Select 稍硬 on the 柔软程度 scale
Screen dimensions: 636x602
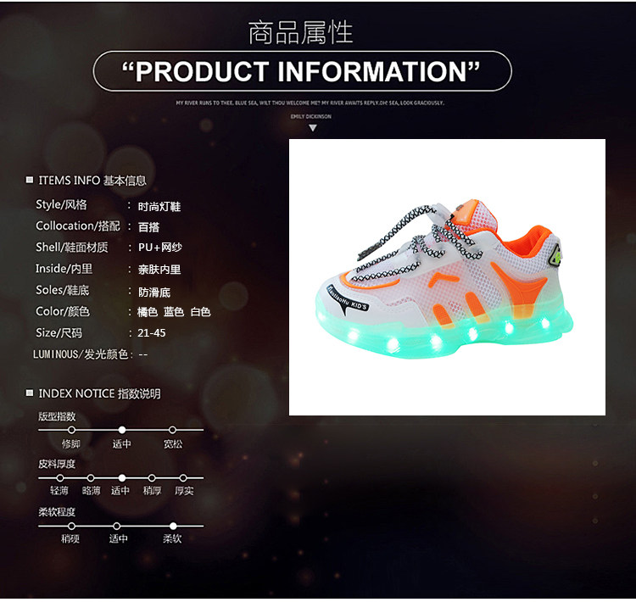point(71,527)
